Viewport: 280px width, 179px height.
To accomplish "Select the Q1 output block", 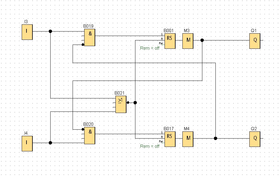I will [255, 40].
